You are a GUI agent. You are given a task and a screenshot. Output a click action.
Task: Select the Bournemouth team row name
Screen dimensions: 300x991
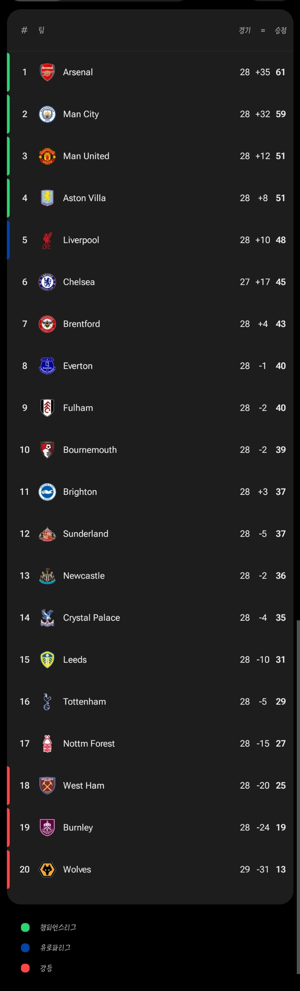[x=90, y=450]
